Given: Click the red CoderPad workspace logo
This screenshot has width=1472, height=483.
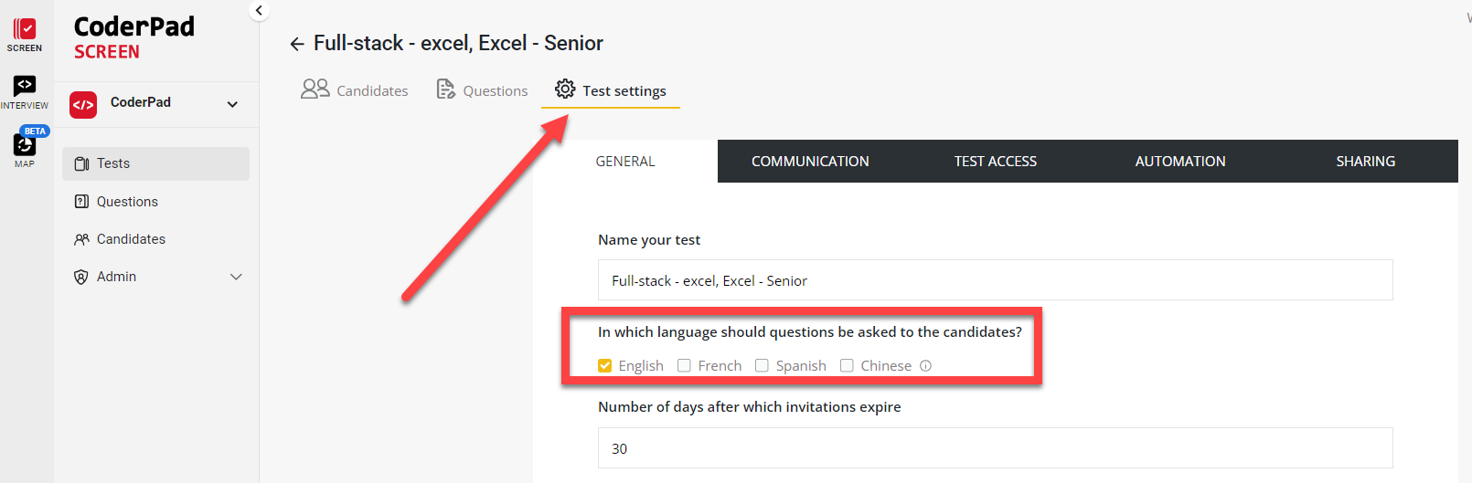Looking at the screenshot, I should point(83,104).
